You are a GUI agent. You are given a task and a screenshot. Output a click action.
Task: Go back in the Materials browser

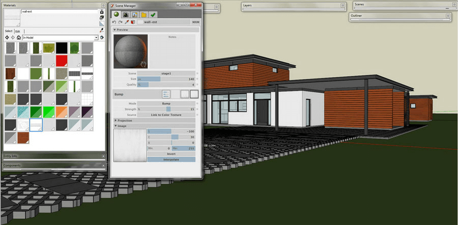(x=7, y=37)
